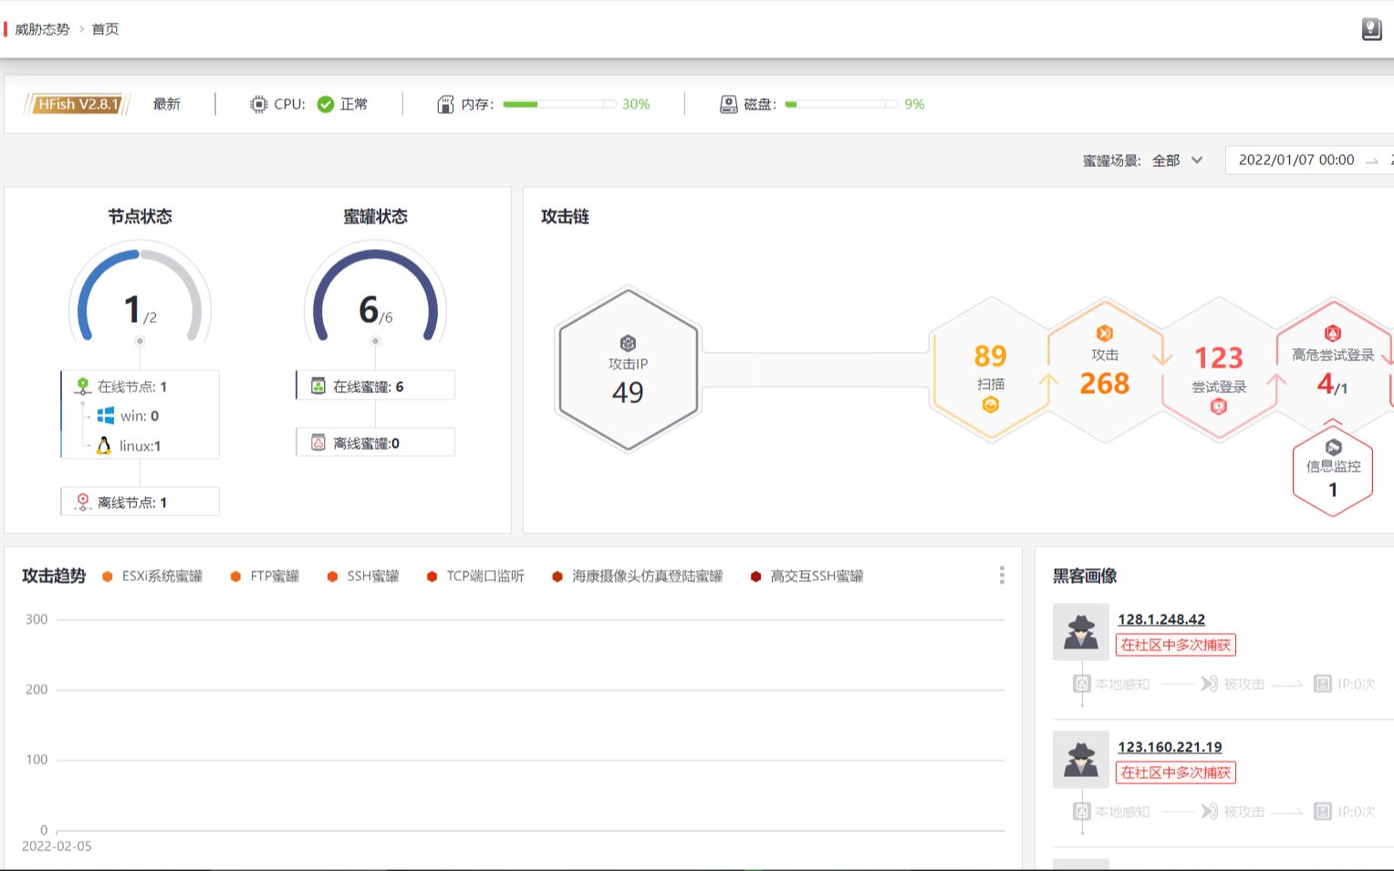Click the offline honeypot red jar icon
The width and height of the screenshot is (1394, 871).
pyautogui.click(x=317, y=442)
